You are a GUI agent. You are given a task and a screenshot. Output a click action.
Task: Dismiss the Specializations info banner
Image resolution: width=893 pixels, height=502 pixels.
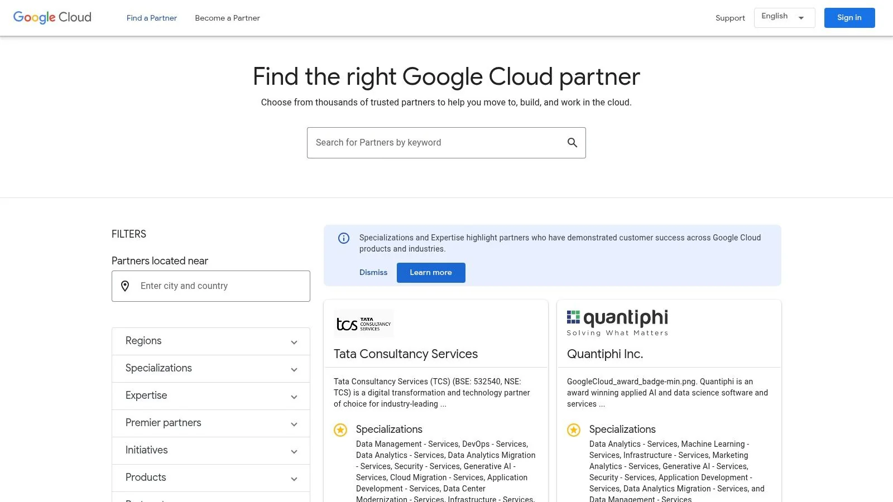(x=373, y=272)
